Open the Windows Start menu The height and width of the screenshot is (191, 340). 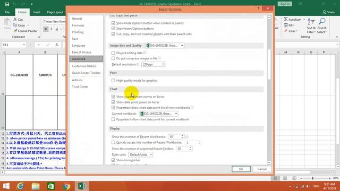[x=6, y=186]
